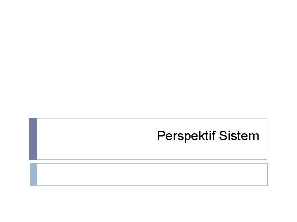Click the blank white area above the title box
Screen dimensions: 297x222
click(148, 62)
